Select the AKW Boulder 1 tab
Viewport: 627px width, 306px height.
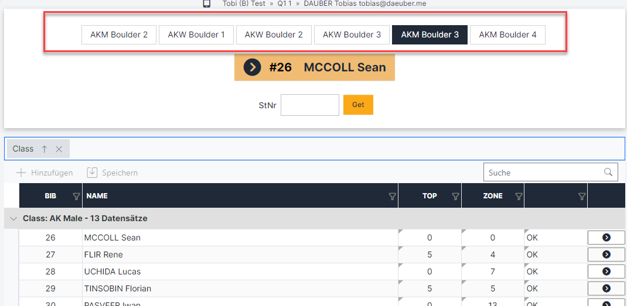tap(196, 35)
